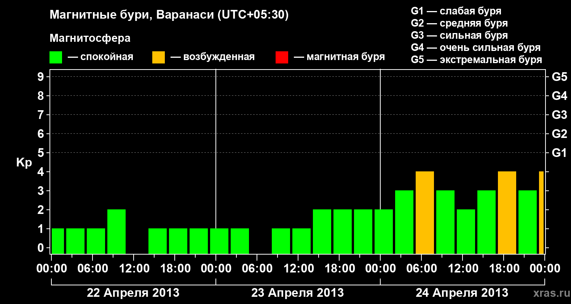571x304 pixels.
Task: Click the '24 Апреля 2013' date label
Action: [x=462, y=293]
